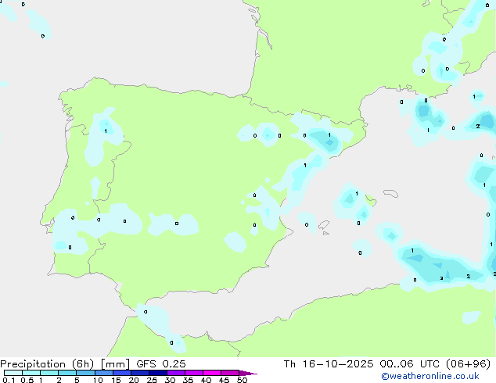Click the '35' legend scale label
The height and width of the screenshot is (383, 496).
pos(188,380)
